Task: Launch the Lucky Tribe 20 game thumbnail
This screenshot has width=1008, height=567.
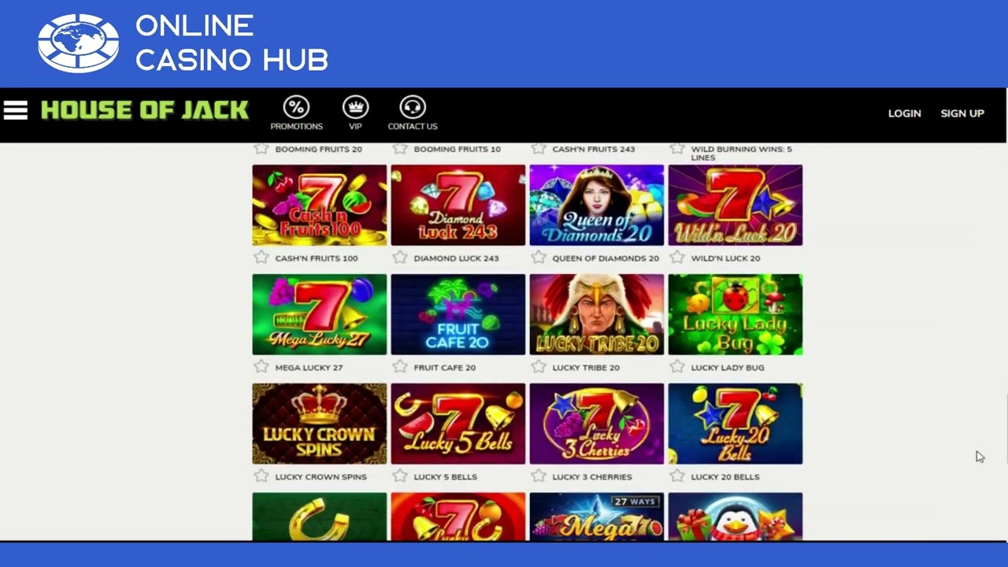Action: coord(597,314)
